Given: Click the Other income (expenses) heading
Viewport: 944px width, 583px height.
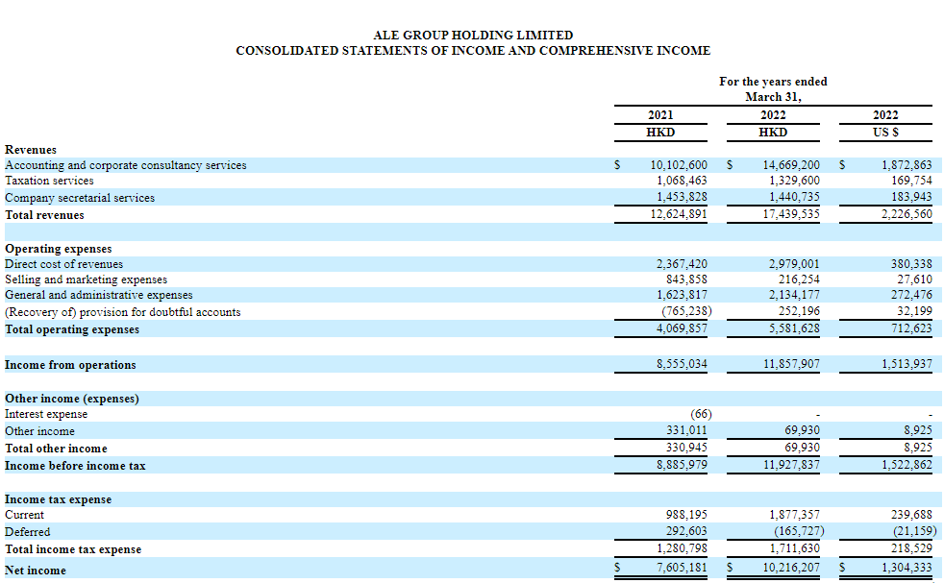Looking at the screenshot, I should pos(72,399).
